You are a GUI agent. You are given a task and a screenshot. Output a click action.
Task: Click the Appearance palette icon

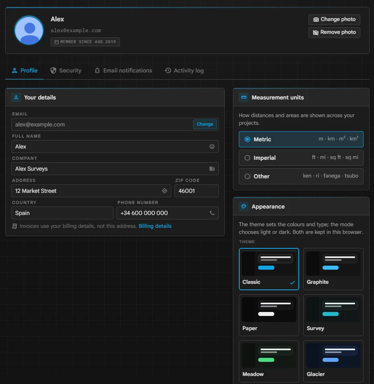[x=244, y=206]
